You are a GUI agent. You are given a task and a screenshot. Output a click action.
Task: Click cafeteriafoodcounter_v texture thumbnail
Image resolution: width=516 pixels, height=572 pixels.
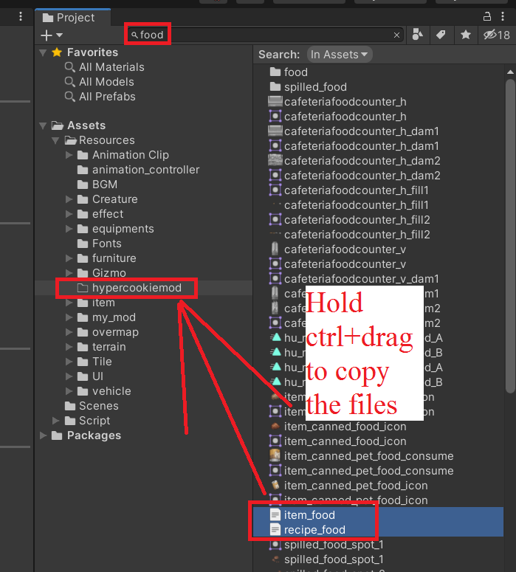pos(275,249)
